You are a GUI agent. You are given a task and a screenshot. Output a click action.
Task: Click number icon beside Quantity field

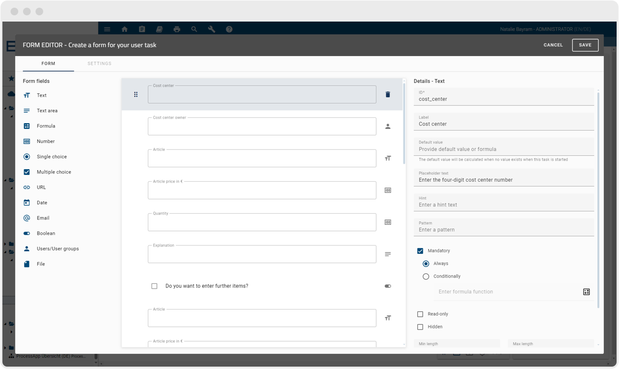pyautogui.click(x=388, y=222)
